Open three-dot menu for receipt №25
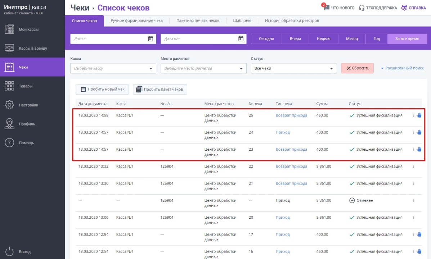Screen dimensions: 431x259 click(413, 115)
